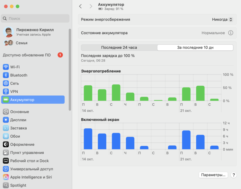The image size is (241, 189).
Task: Click Последняя зарядка до 100 % text
Action: [108, 56]
